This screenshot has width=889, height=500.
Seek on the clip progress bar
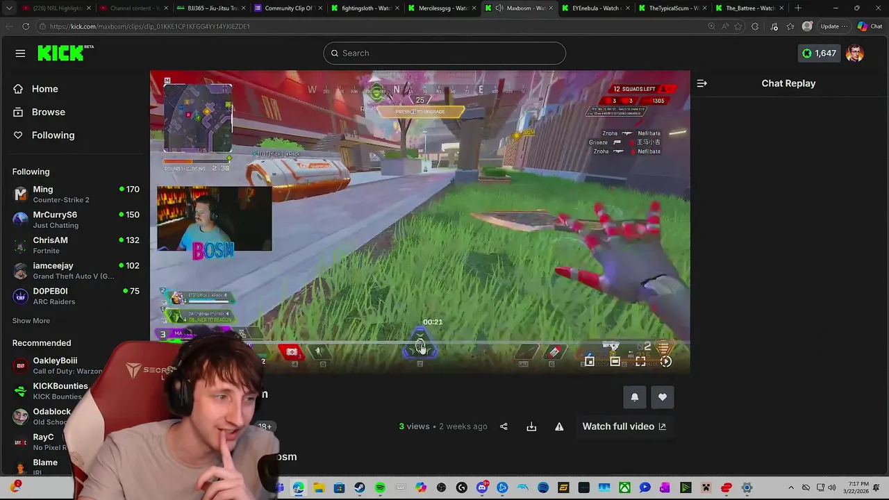coord(420,342)
